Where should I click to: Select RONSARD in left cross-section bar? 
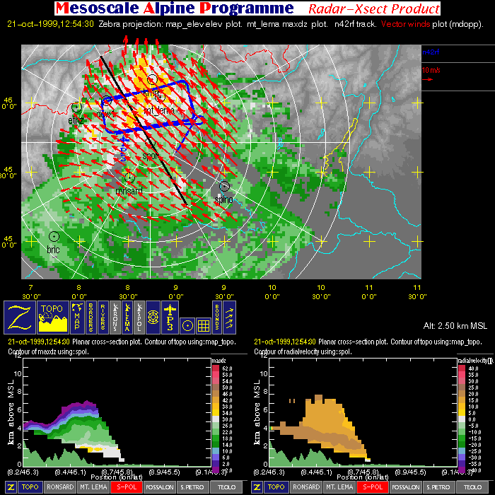(x=59, y=487)
